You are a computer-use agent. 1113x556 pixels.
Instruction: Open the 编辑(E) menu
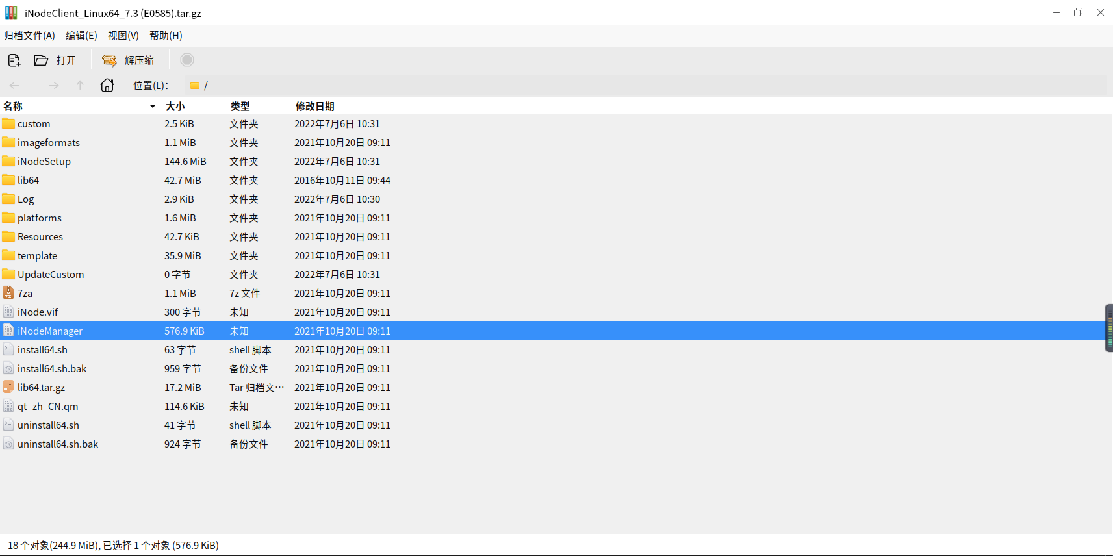click(81, 36)
